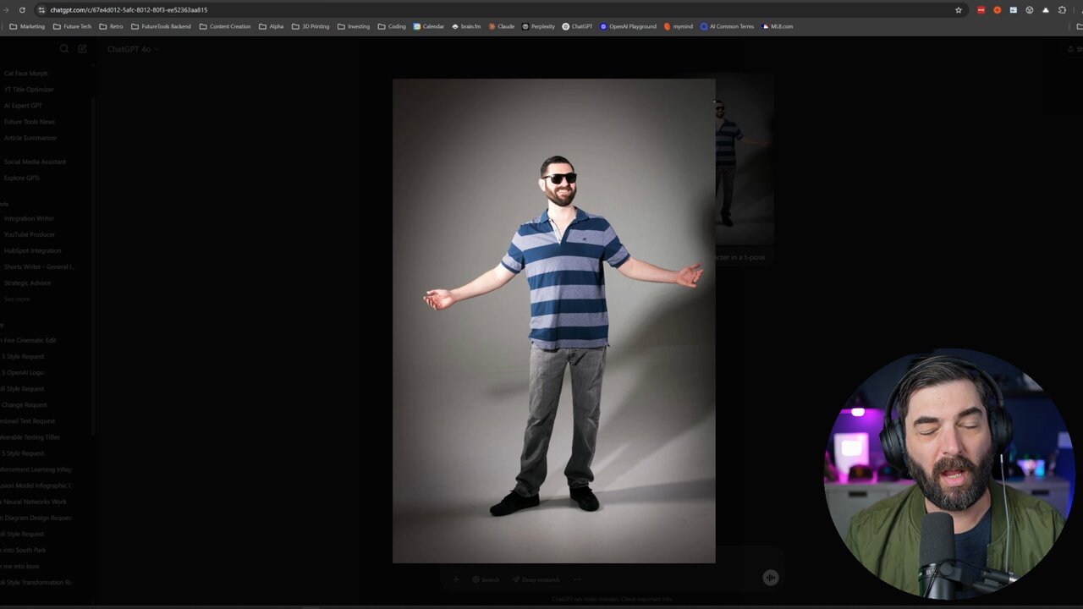Screen dimensions: 1083x609
Task: Reload the page with the browser refresh icon
Action: coord(22,10)
